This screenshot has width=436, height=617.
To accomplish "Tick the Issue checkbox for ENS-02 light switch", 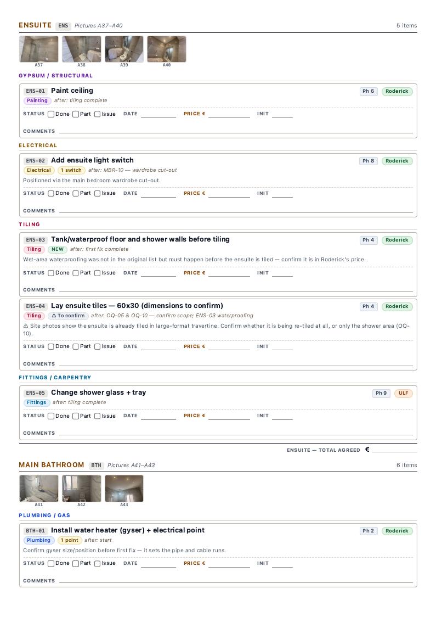I will click(x=97, y=193).
